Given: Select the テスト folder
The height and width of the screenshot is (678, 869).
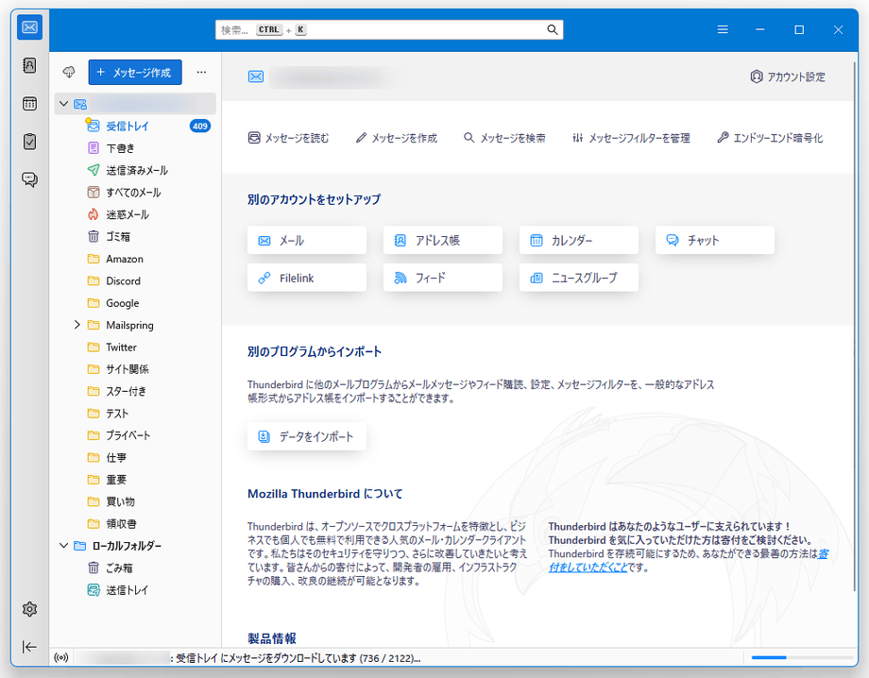Looking at the screenshot, I should [x=135, y=414].
